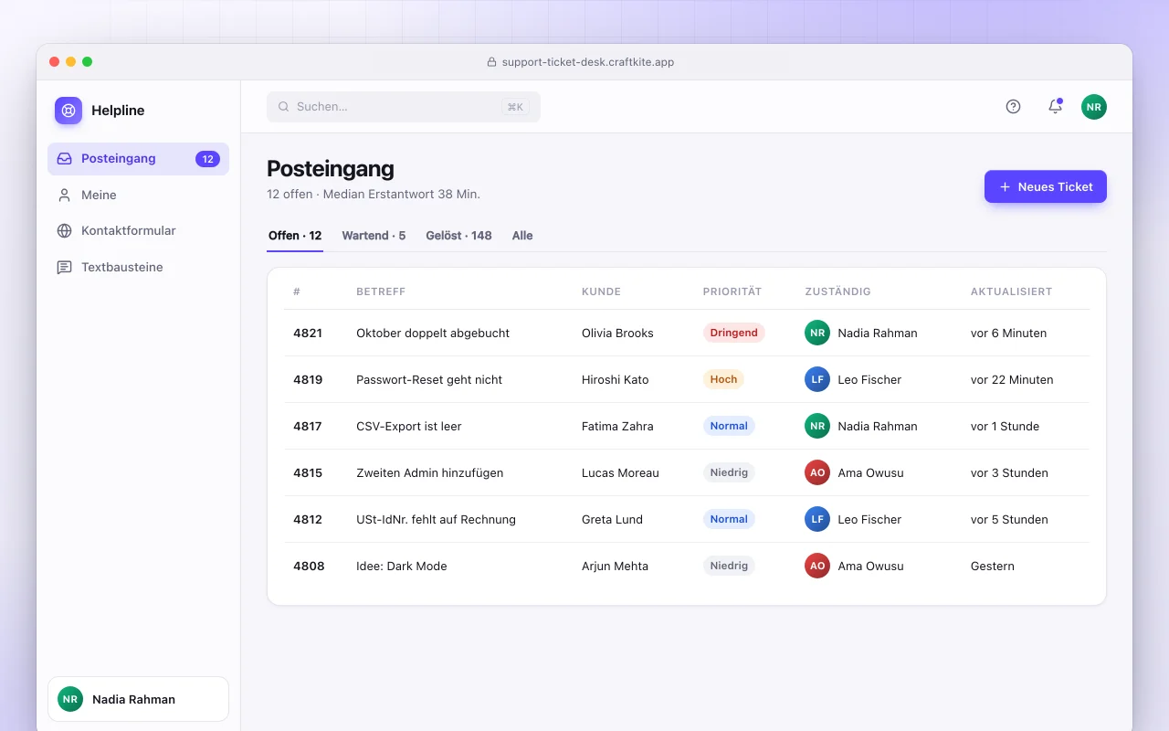1169x731 pixels.
Task: Click the Posteingang inbox tray icon in sidebar
Action: click(x=64, y=159)
